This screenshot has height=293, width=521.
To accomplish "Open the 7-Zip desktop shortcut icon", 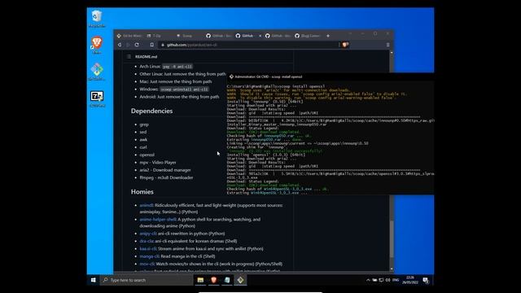I will point(97,98).
